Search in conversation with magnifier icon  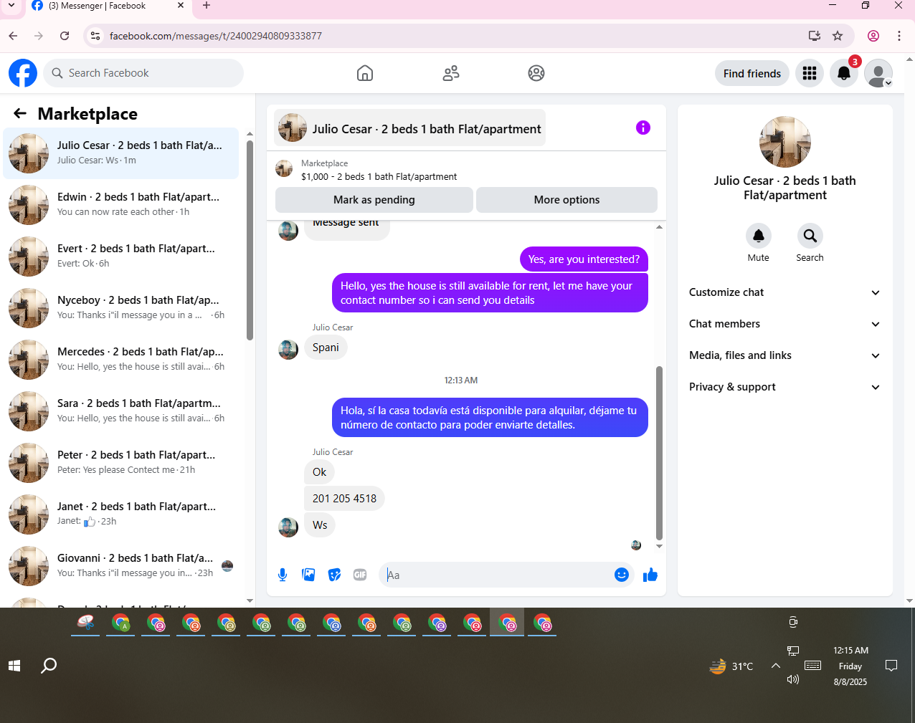[810, 236]
